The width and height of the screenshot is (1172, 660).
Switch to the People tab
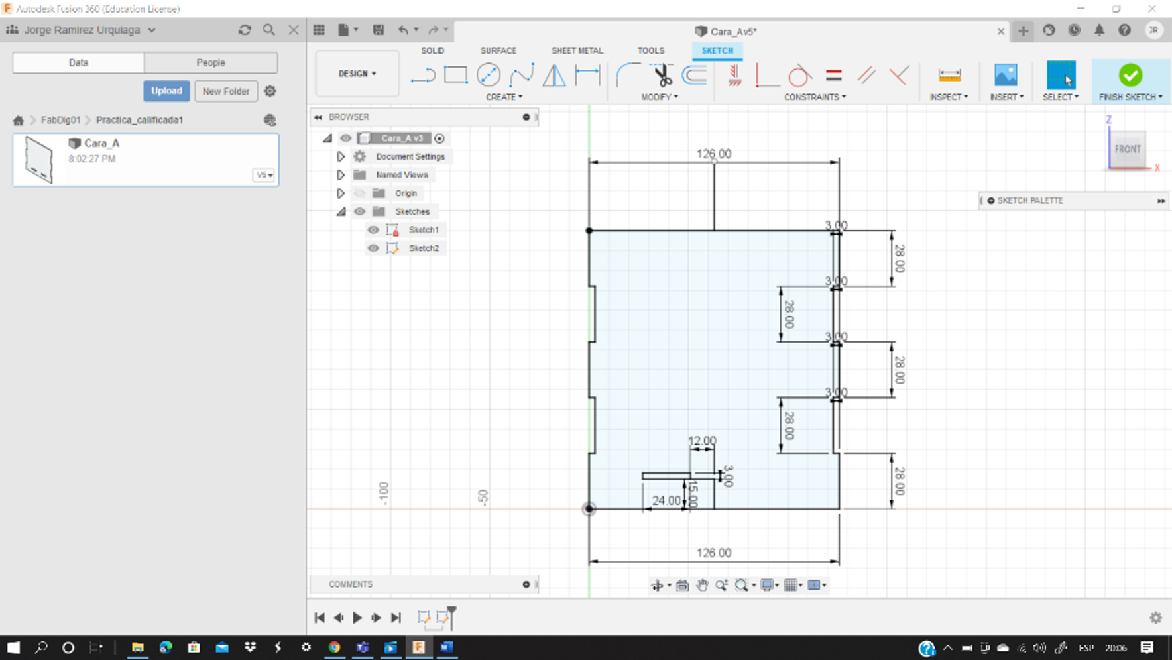[x=211, y=62]
